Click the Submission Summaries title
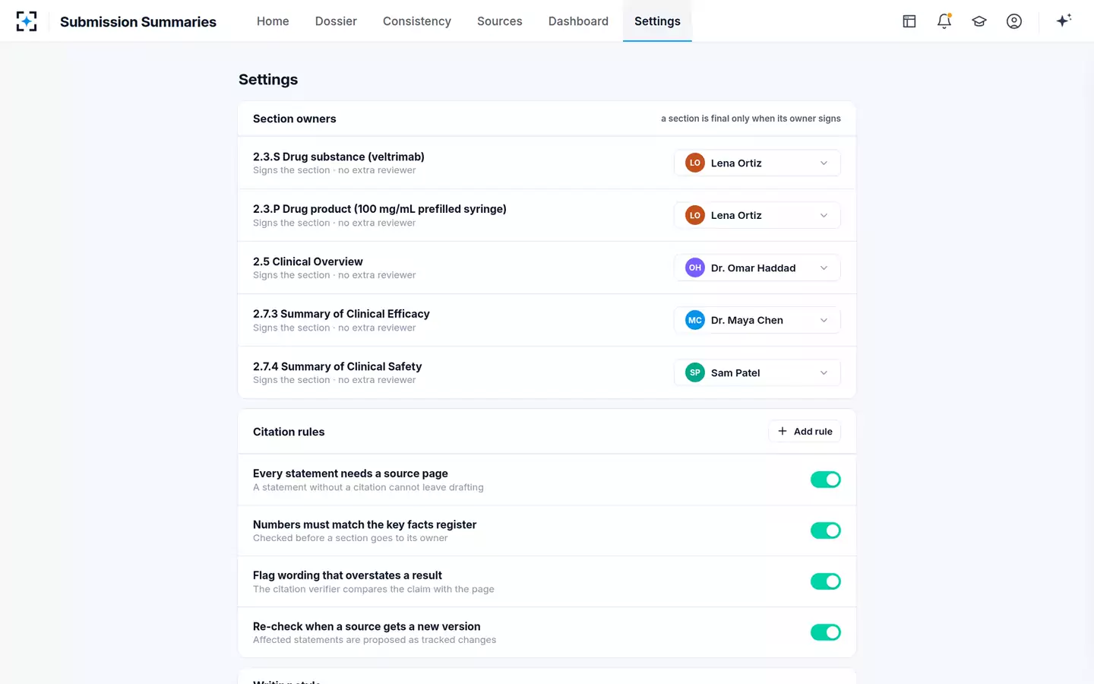 (x=138, y=22)
